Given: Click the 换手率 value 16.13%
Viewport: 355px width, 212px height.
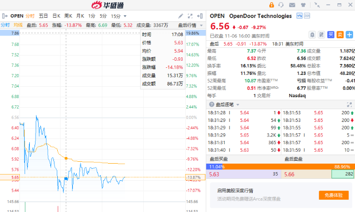Looking at the screenshot, I should click(x=248, y=66).
